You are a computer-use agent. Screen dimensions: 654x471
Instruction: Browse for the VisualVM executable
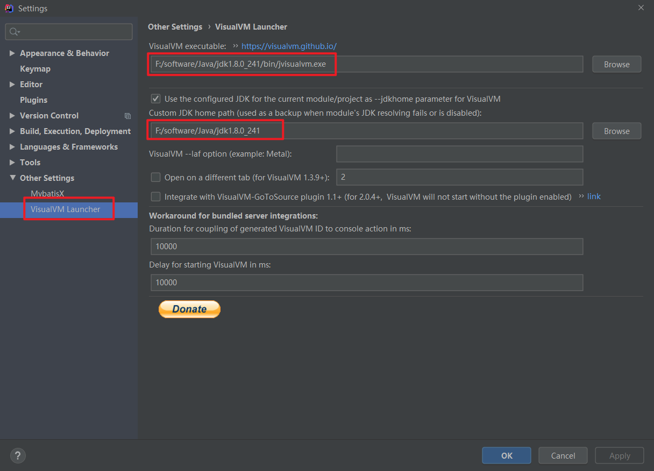pos(617,64)
